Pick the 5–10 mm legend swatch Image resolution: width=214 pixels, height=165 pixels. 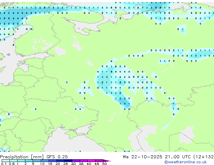[37, 161]
